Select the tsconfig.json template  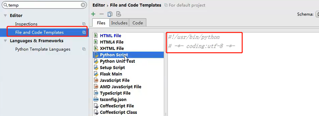(113, 99)
